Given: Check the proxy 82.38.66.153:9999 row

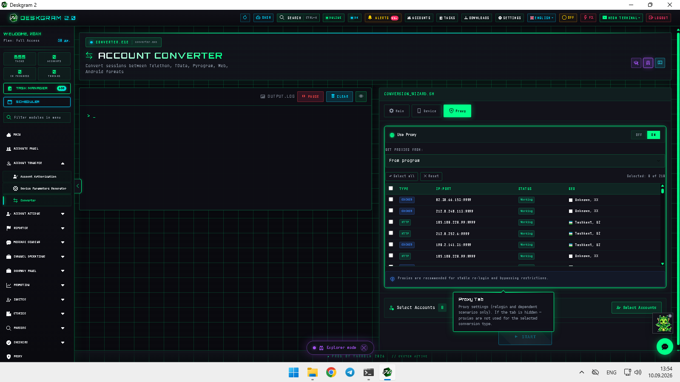Looking at the screenshot, I should 391,199.
